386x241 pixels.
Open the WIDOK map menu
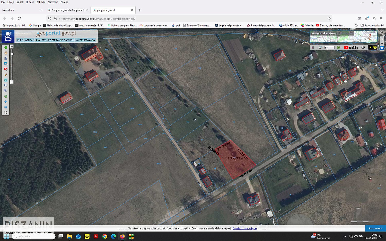point(29,40)
